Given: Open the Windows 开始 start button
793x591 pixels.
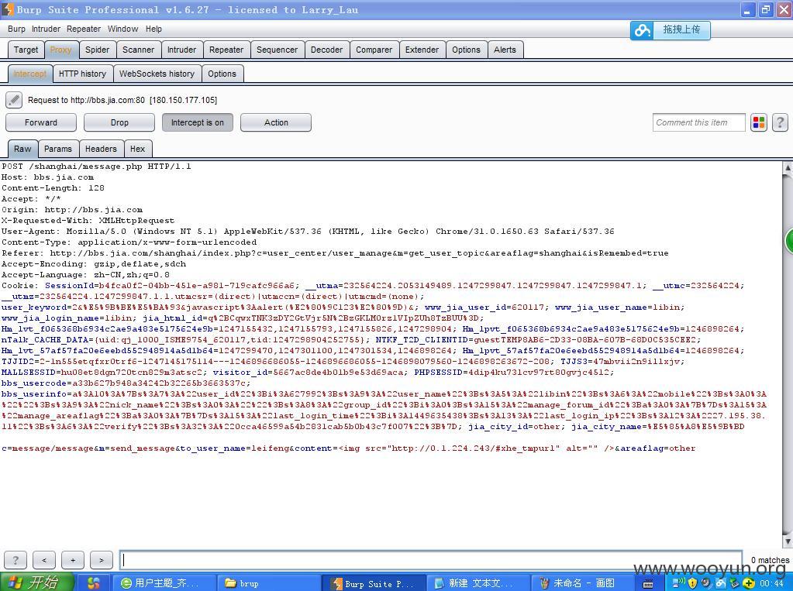Looking at the screenshot, I should click(36, 582).
